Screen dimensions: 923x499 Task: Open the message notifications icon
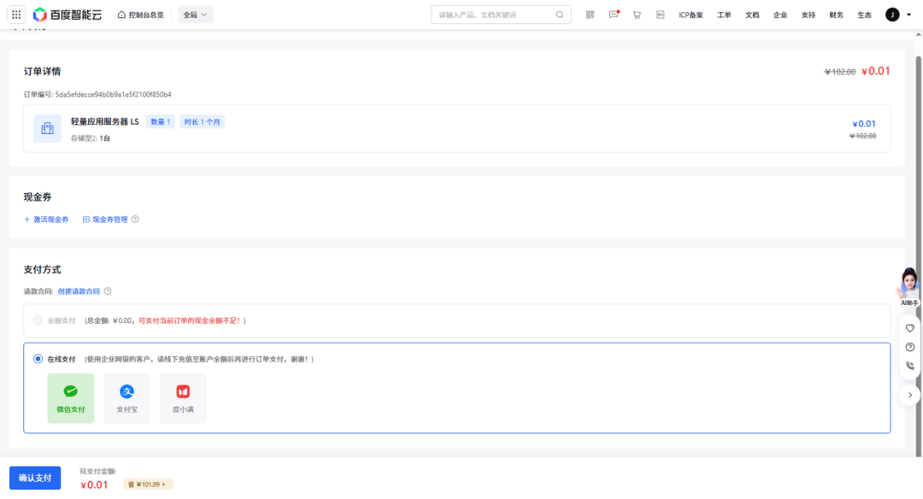614,15
